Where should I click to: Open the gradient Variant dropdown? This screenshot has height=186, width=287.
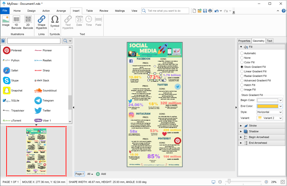pyautogui.click(x=269, y=118)
